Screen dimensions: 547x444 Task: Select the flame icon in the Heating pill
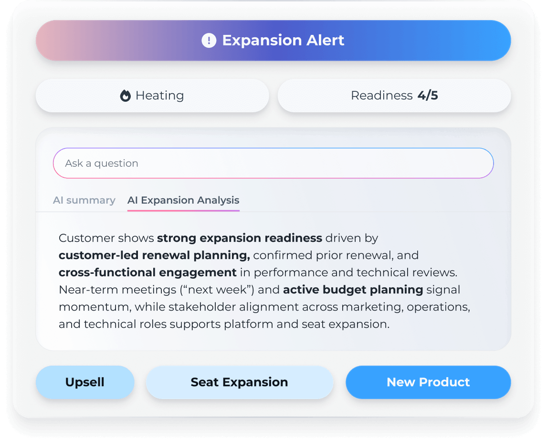pyautogui.click(x=126, y=96)
